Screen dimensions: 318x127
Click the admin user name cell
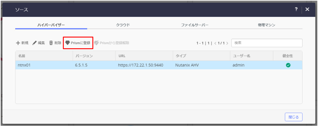tap(238, 65)
